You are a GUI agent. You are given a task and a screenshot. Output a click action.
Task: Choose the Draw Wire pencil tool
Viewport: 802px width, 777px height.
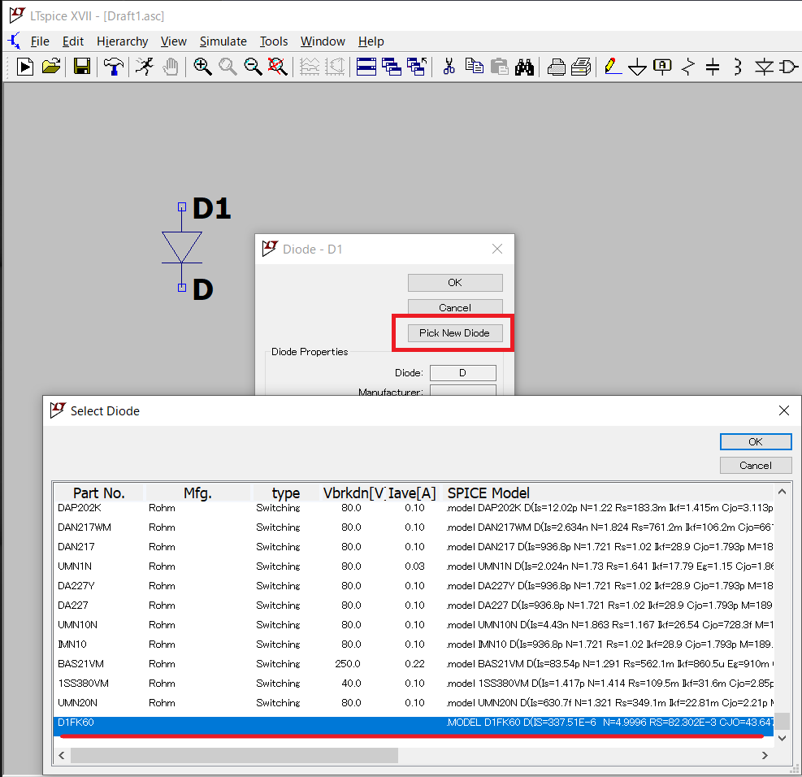coord(613,67)
